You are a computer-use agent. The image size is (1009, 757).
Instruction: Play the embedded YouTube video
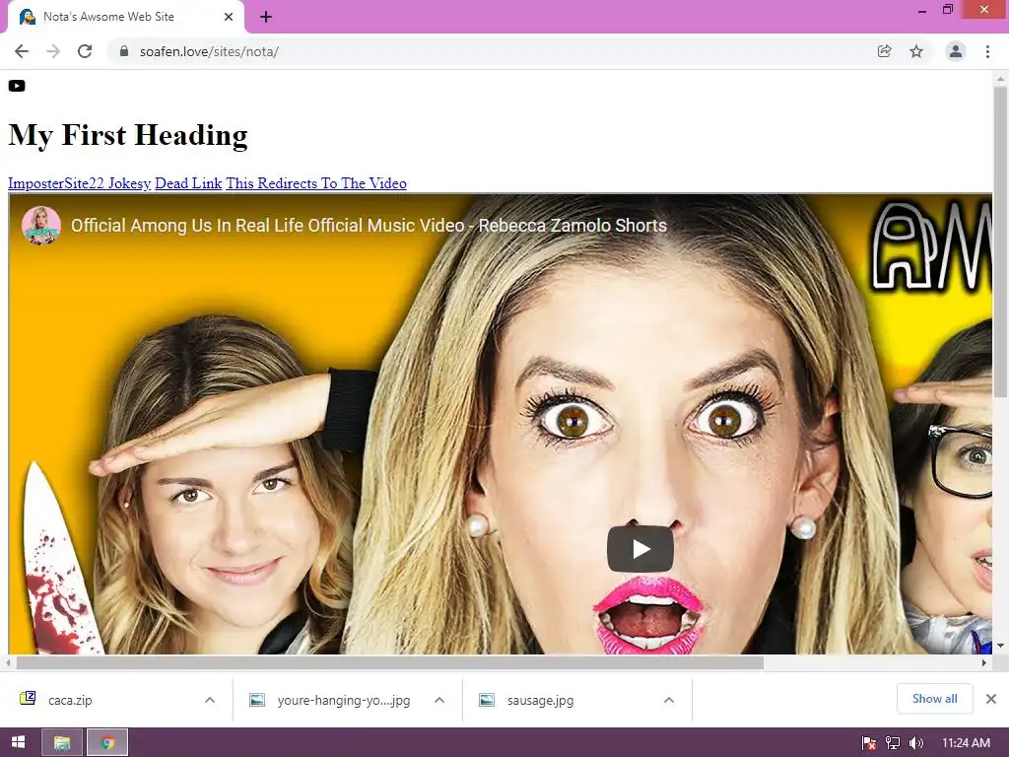[x=640, y=549]
